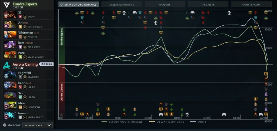Viewport: 277px width, 131px height.
Task: Click lorenof's Storm Spirit hero portrait
Action: point(10,115)
